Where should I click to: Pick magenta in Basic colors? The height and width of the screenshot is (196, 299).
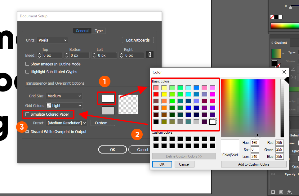coord(212,94)
